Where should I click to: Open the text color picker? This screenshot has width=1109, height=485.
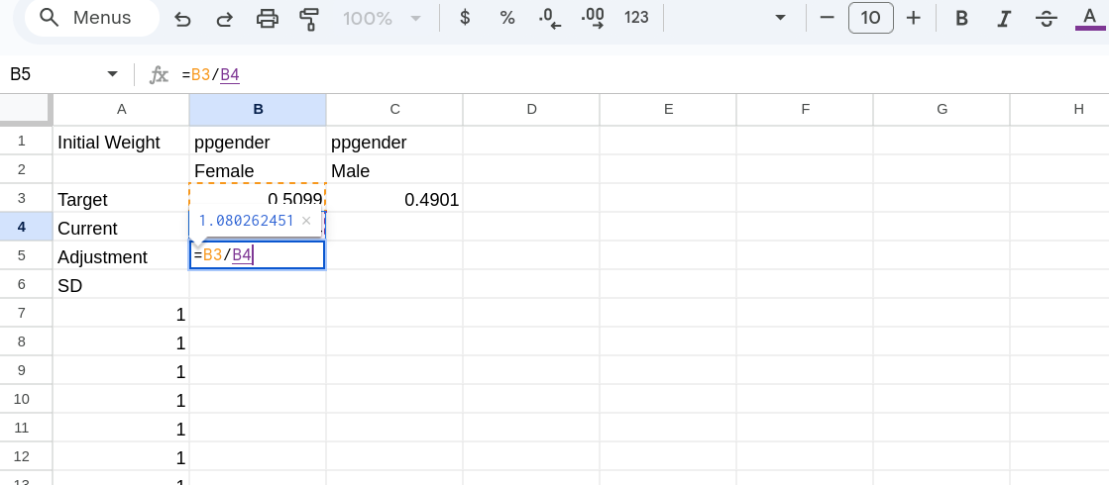[x=1090, y=18]
